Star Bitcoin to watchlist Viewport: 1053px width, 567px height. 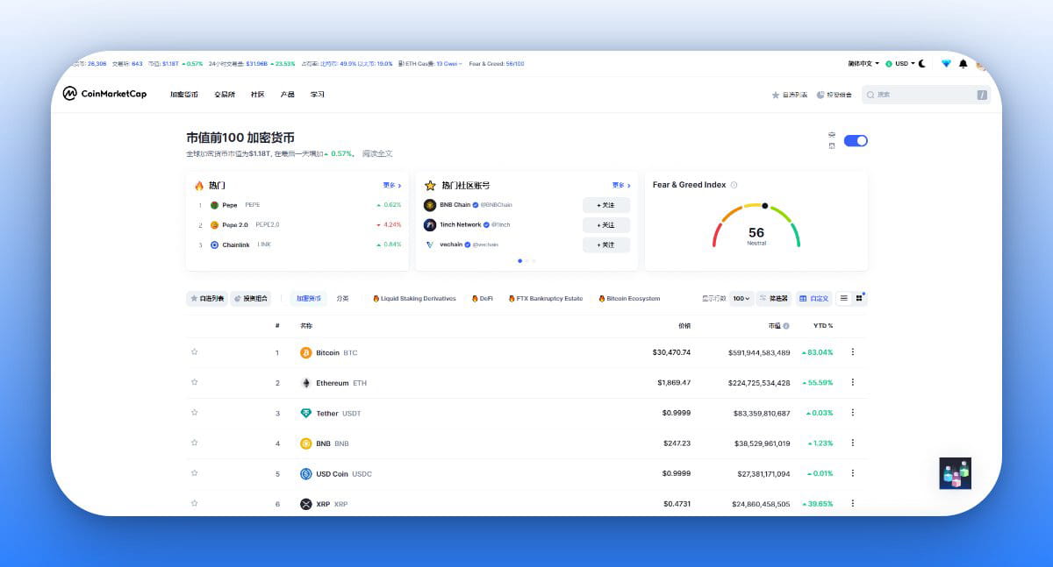195,352
